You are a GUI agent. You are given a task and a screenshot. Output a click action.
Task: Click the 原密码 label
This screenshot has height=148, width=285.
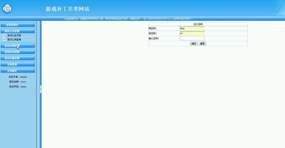[153, 28]
